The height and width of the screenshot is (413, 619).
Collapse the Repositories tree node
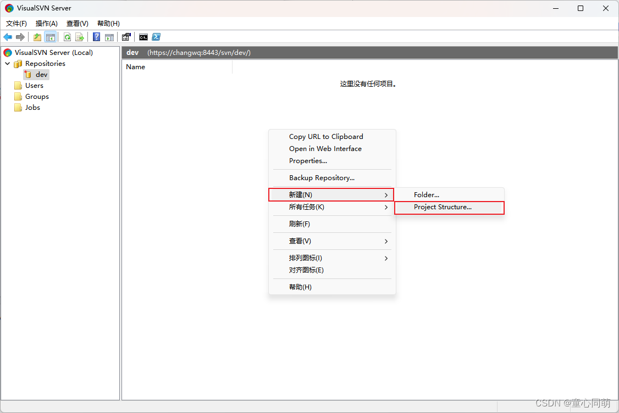click(8, 64)
